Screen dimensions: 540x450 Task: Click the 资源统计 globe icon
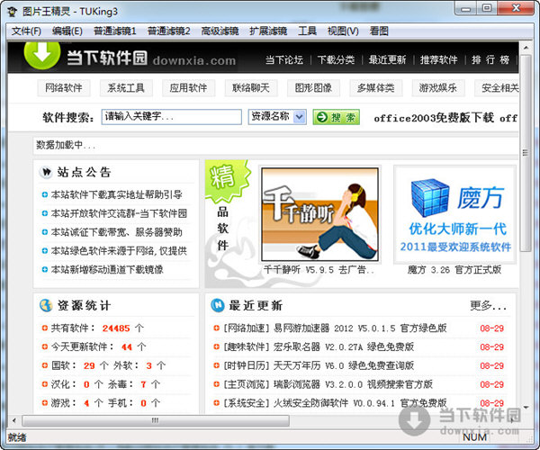45,304
